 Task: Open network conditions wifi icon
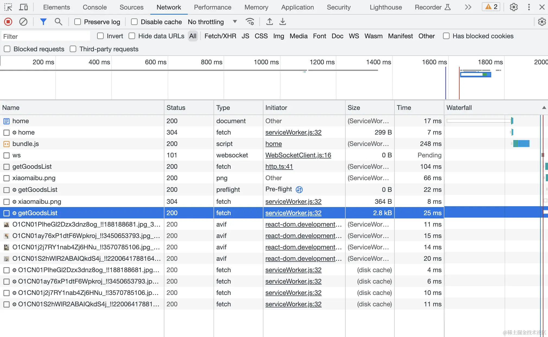(x=250, y=22)
